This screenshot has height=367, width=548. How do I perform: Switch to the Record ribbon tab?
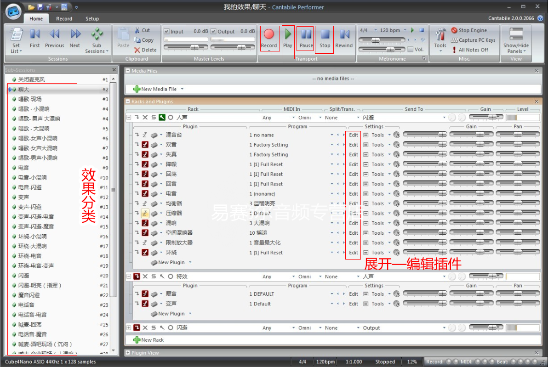pyautogui.click(x=64, y=18)
